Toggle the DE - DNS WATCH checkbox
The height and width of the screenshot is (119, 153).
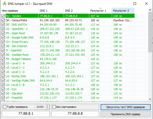(3, 24)
